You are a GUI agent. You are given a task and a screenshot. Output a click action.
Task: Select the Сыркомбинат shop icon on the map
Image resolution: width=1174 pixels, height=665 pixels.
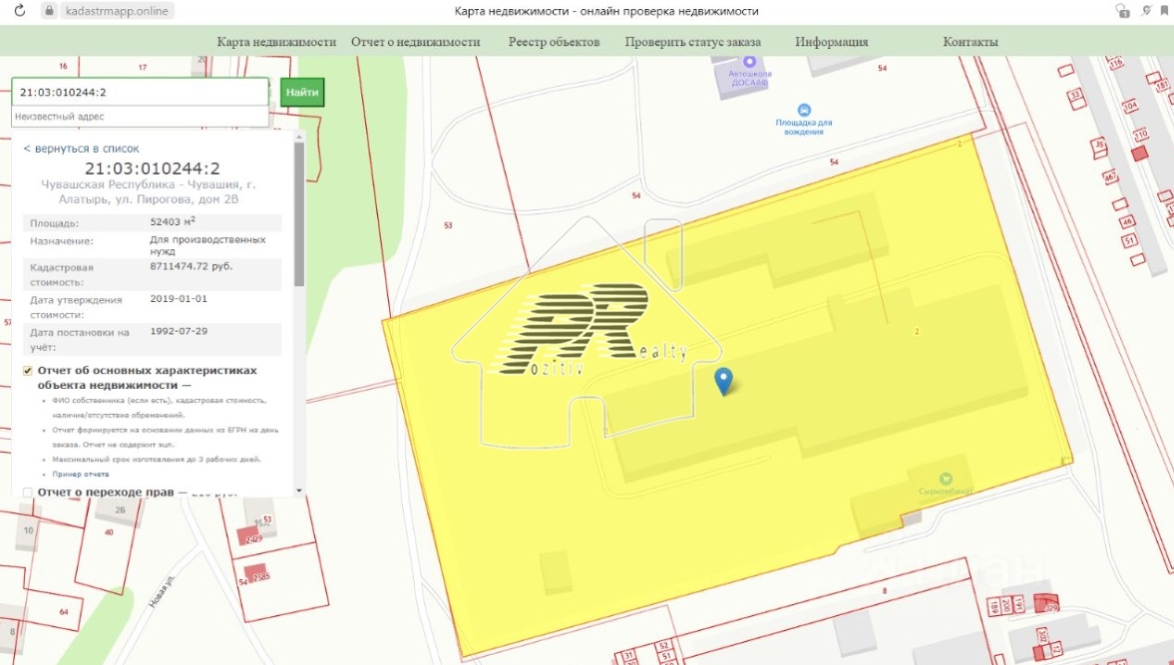[x=946, y=479]
